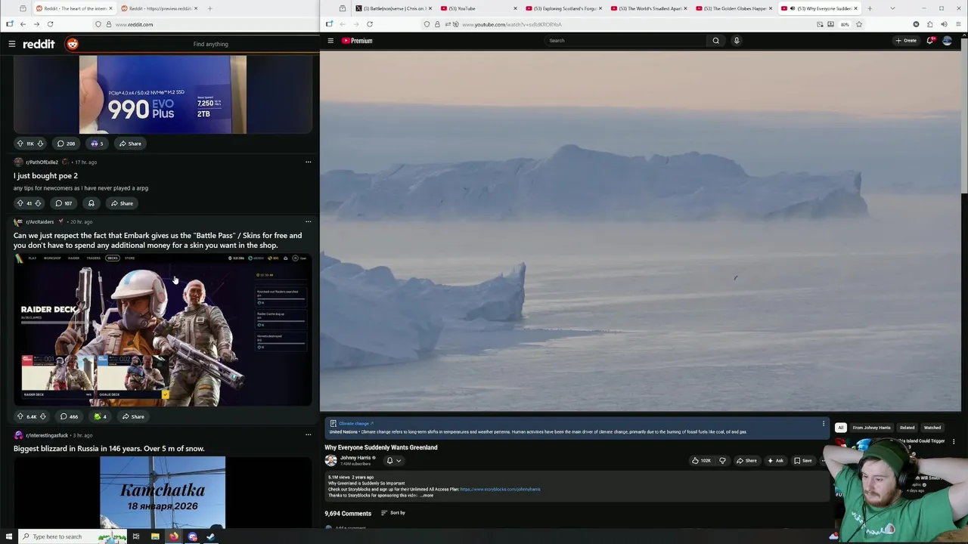This screenshot has height=544, width=968.
Task: Open YouTube notifications bell
Action: point(930,41)
